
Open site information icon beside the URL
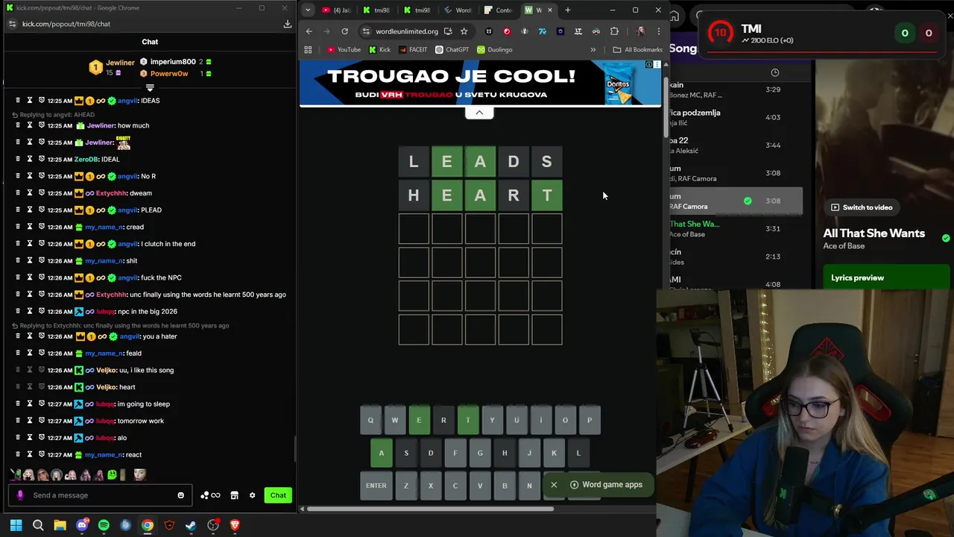pos(365,31)
